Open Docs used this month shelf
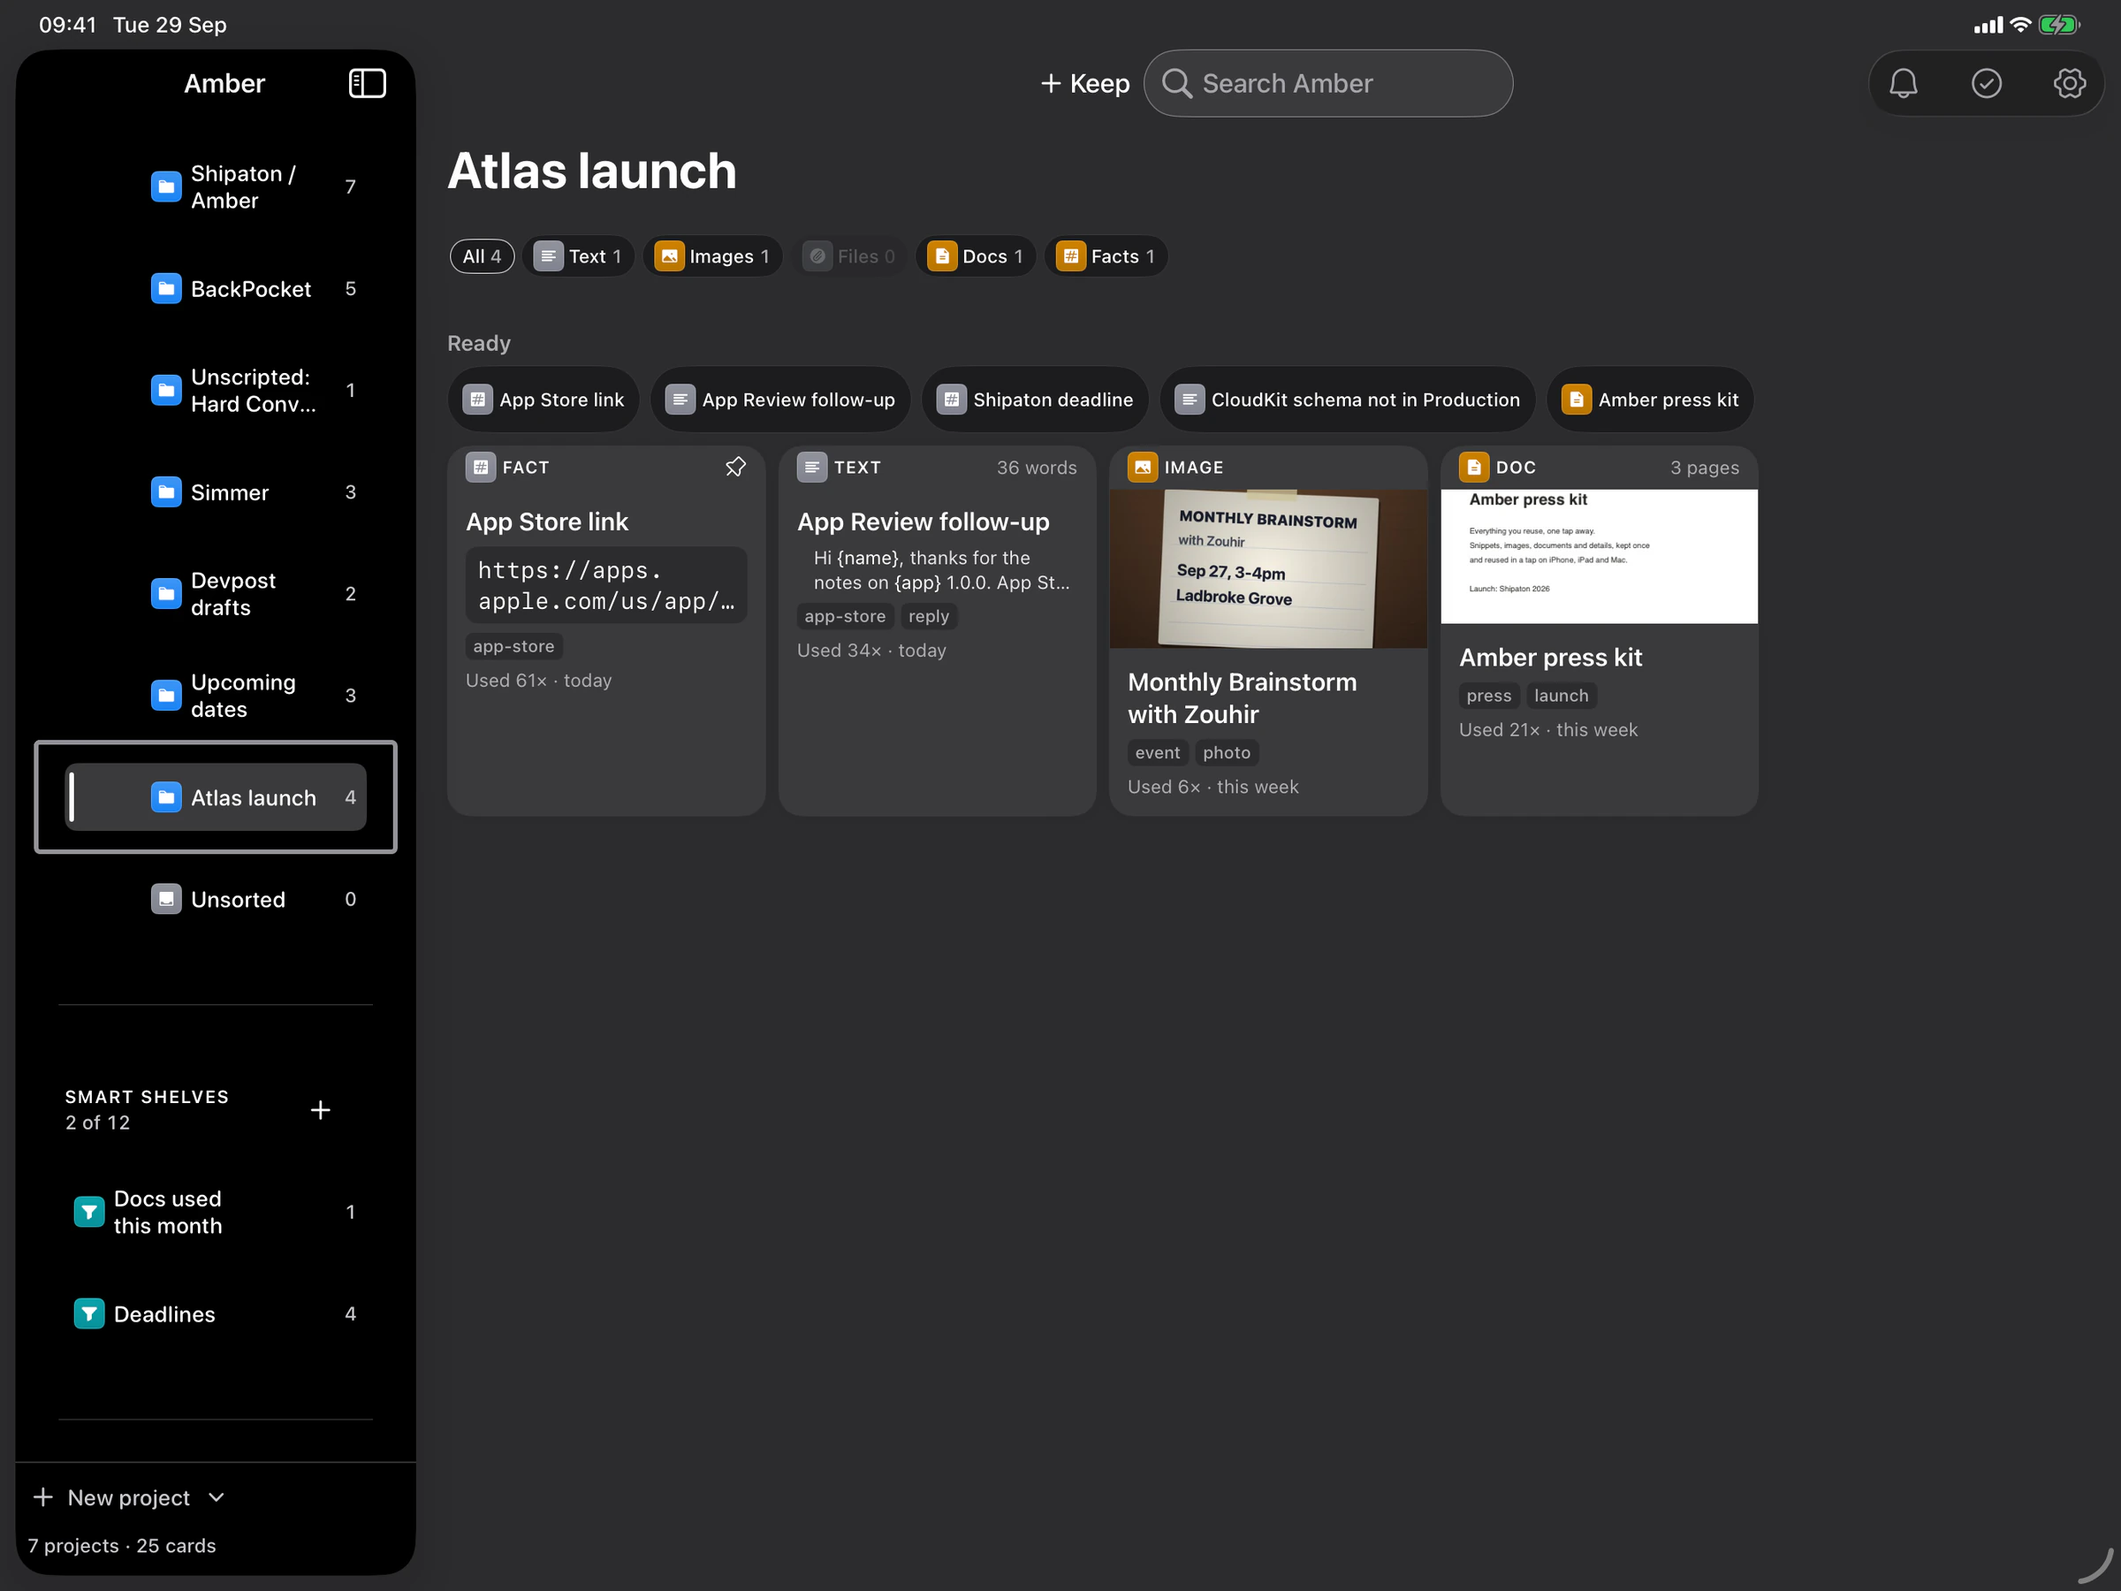Viewport: 2121px width, 1591px height. [x=216, y=1212]
